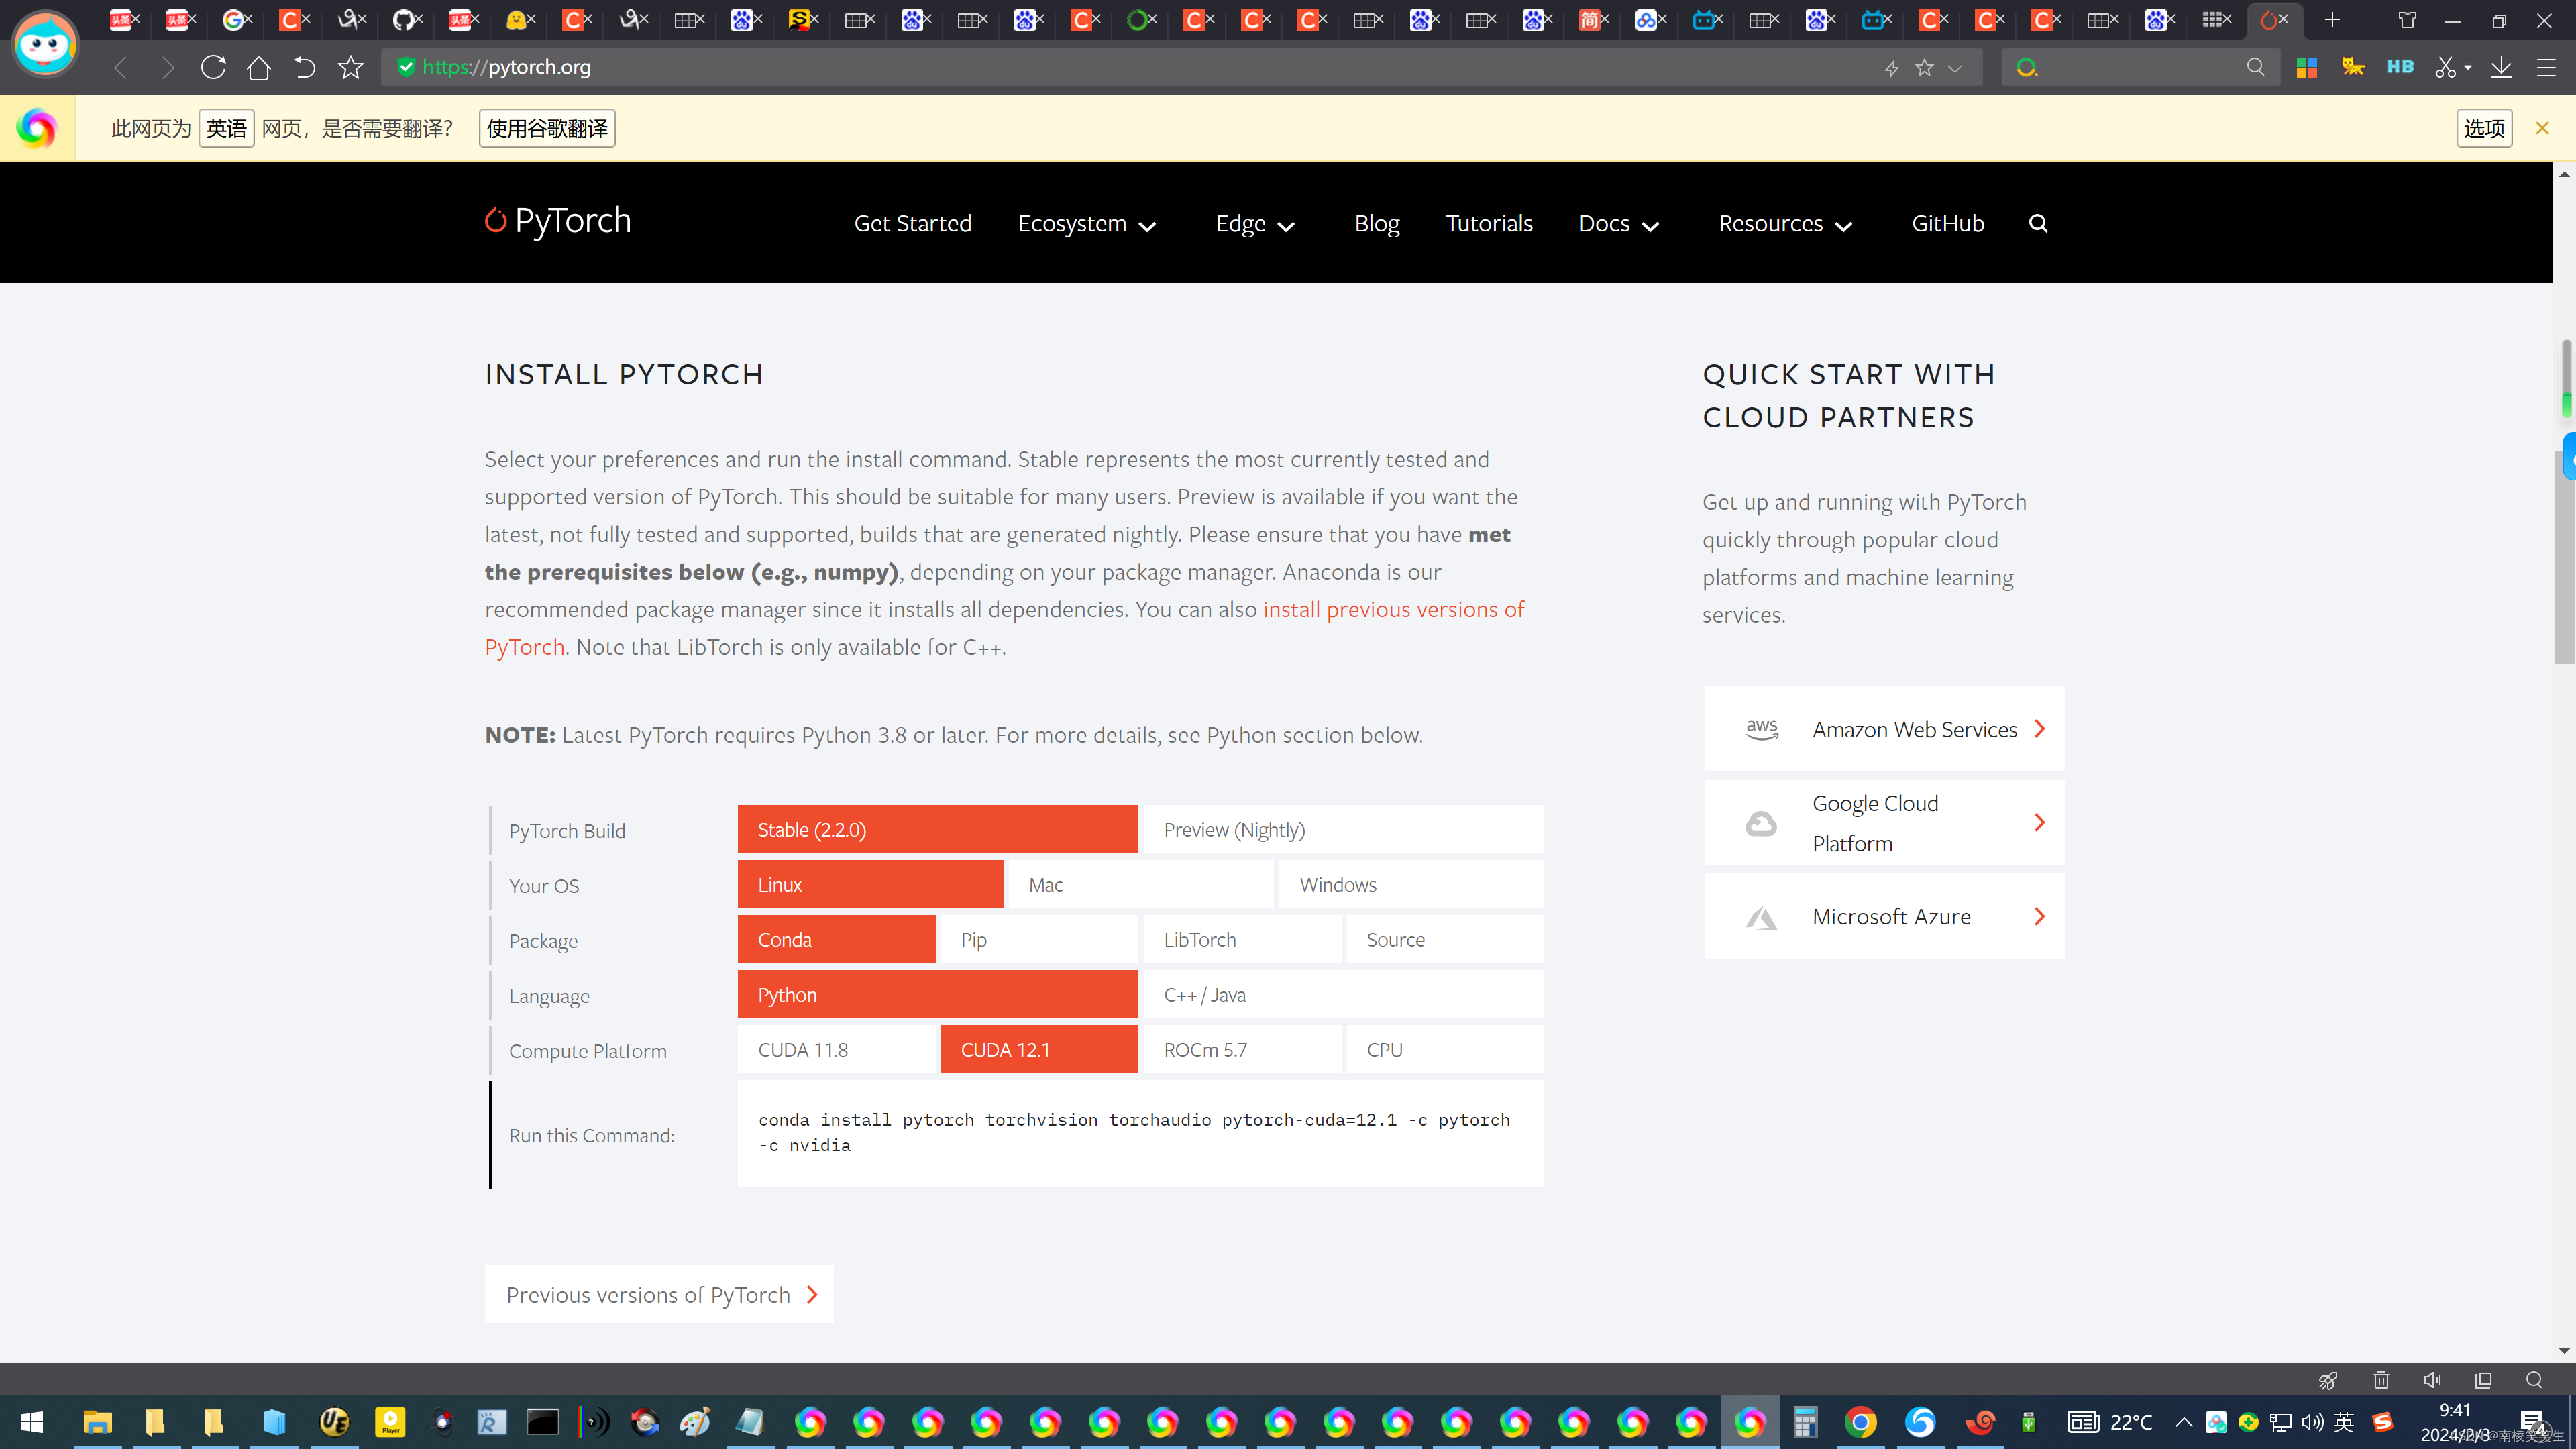Open GitHub nav item

pos(1947,223)
